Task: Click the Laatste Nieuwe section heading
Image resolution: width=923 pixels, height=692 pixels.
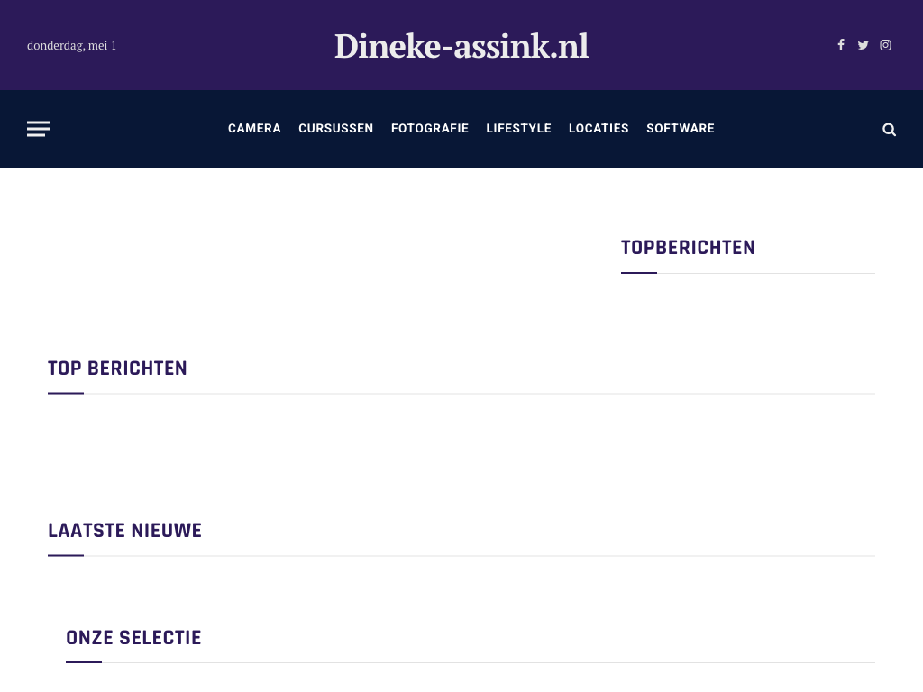Action: [x=124, y=531]
